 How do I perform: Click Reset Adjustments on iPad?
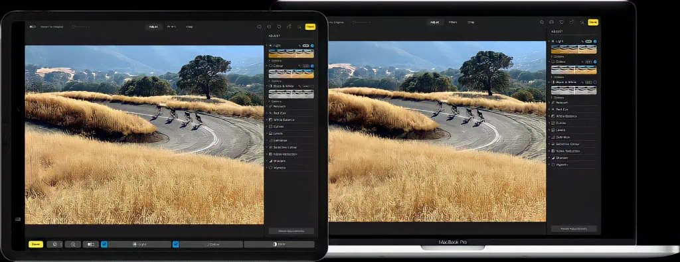291,231
